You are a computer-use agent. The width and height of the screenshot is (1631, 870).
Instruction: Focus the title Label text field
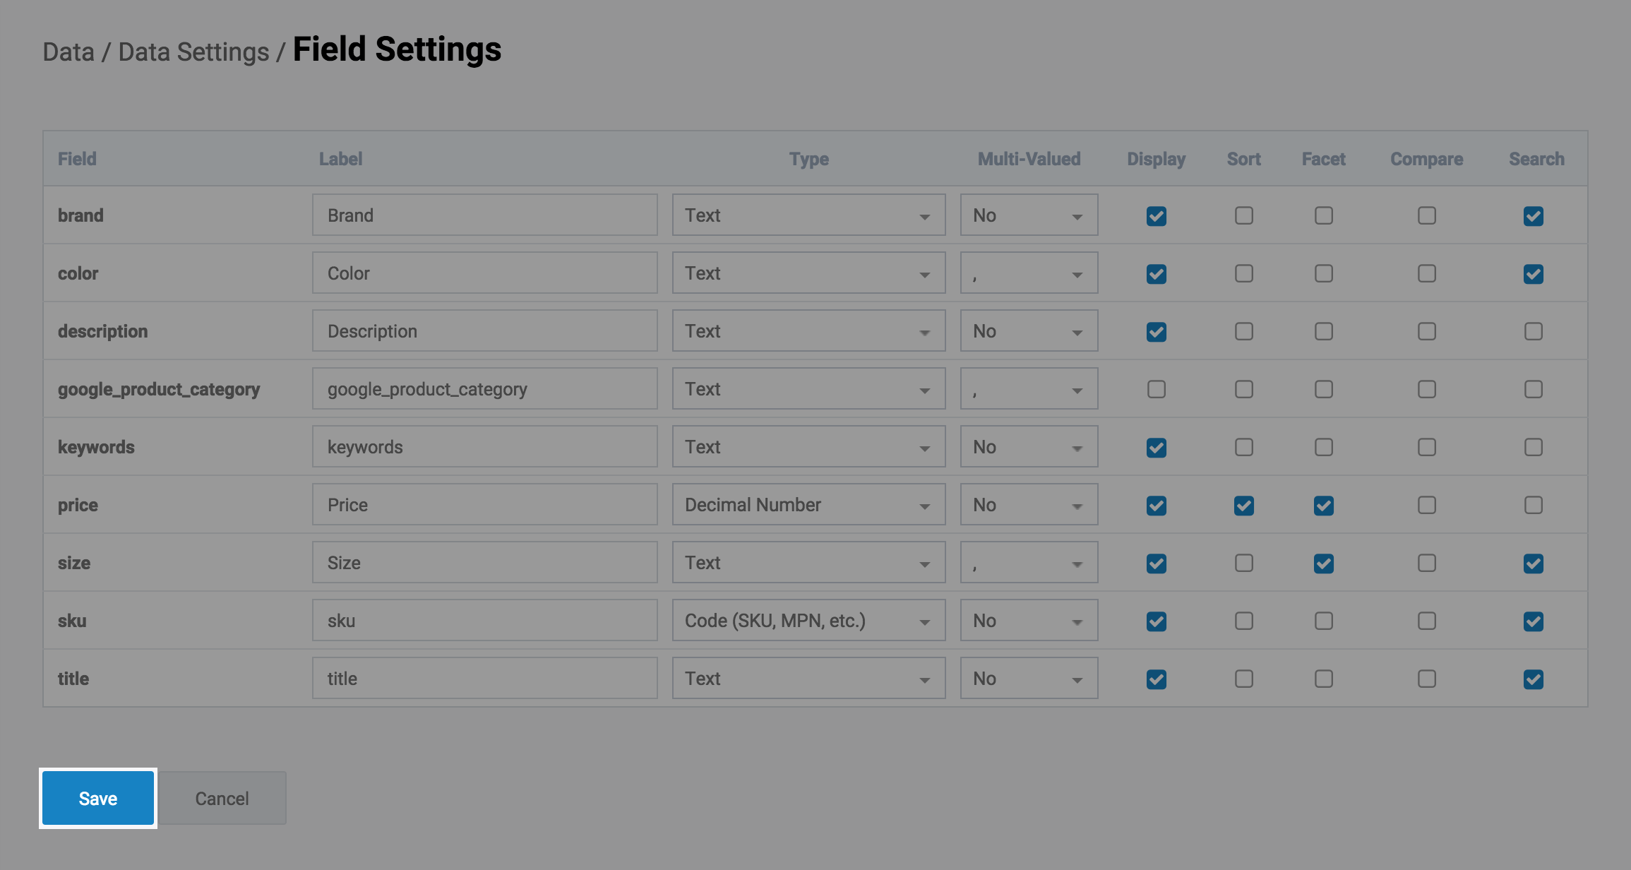(x=484, y=679)
